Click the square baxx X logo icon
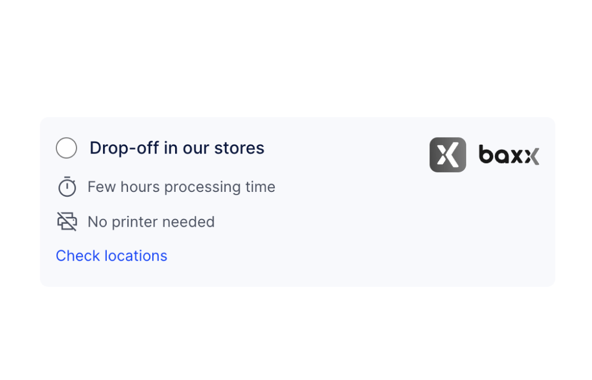Viewport: 592px width, 380px height. (x=447, y=155)
